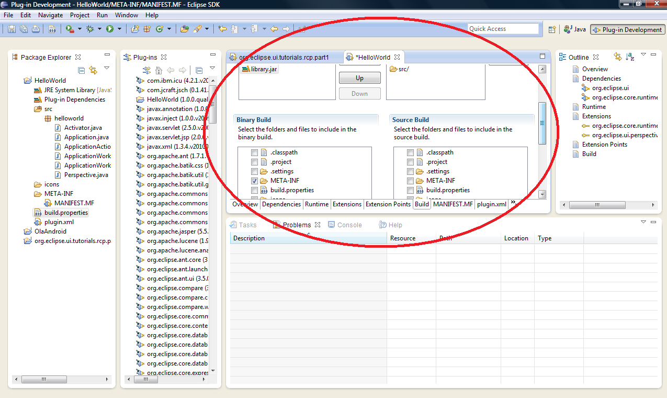This screenshot has height=398, width=667.
Task: Open the External Tools dropdown arrow
Action: point(80,29)
